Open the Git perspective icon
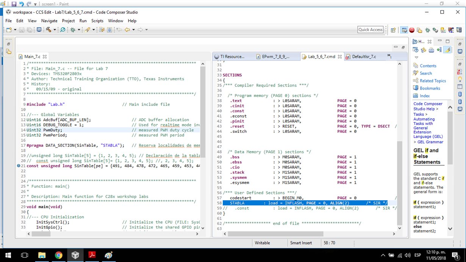 tap(443, 30)
